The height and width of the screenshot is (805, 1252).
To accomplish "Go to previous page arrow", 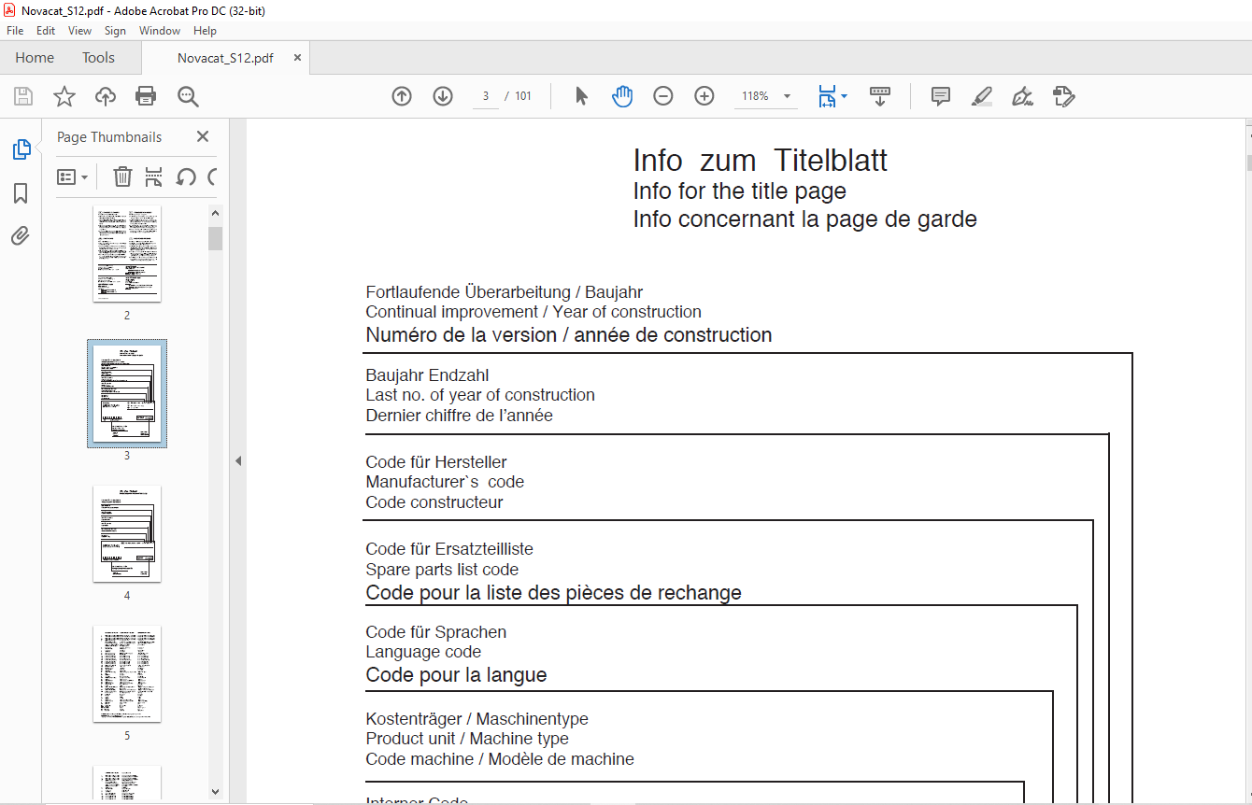I will (x=402, y=96).
